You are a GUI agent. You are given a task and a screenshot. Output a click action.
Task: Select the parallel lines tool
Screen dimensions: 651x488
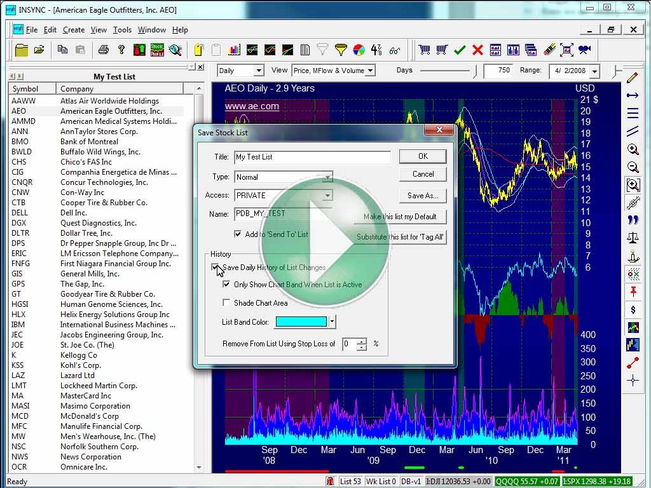tap(633, 131)
